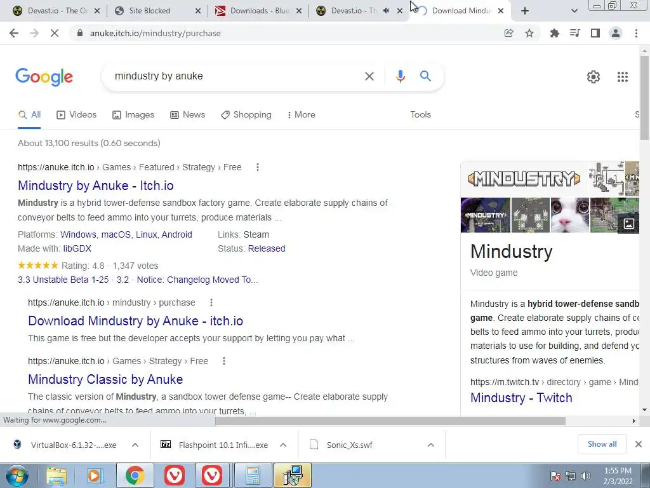650x488 pixels.
Task: Share this page from address bar
Action: coord(508,33)
